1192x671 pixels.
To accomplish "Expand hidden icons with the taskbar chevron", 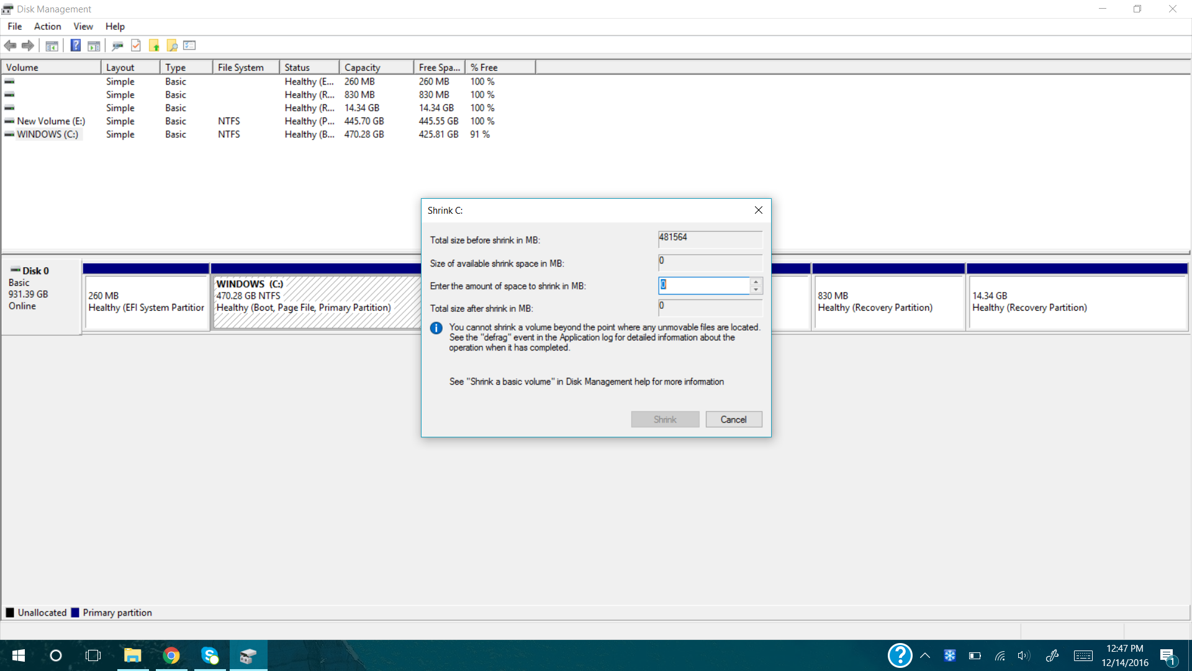I will 924,655.
